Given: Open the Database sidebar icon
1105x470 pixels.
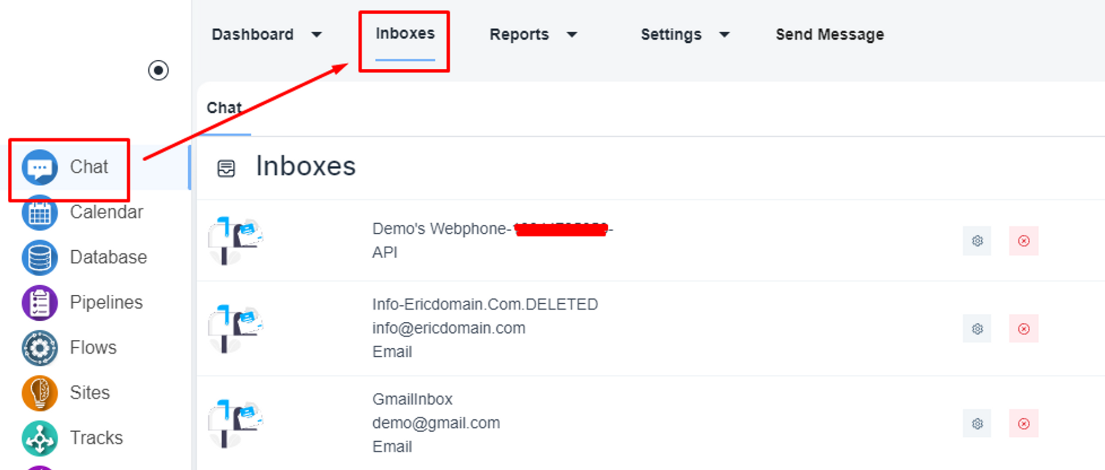Looking at the screenshot, I should 39,258.
